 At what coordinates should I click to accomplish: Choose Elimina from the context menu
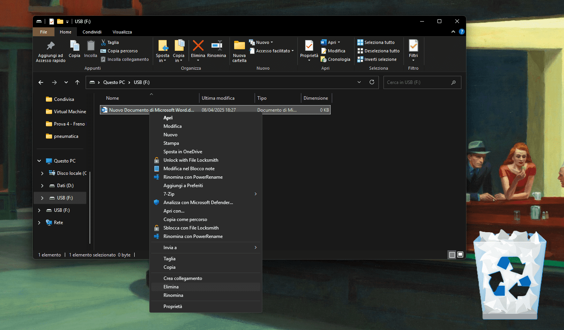(x=171, y=287)
